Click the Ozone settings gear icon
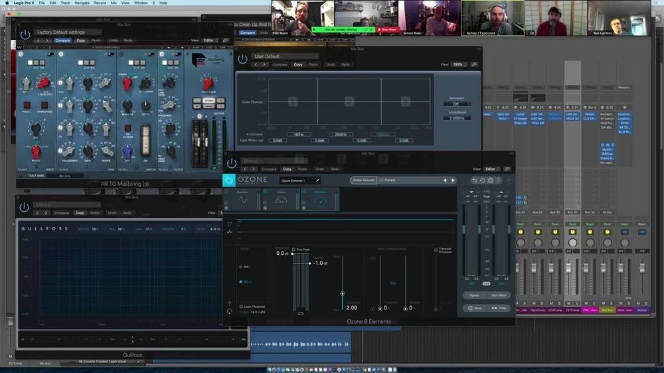The image size is (664, 373). coord(490,180)
